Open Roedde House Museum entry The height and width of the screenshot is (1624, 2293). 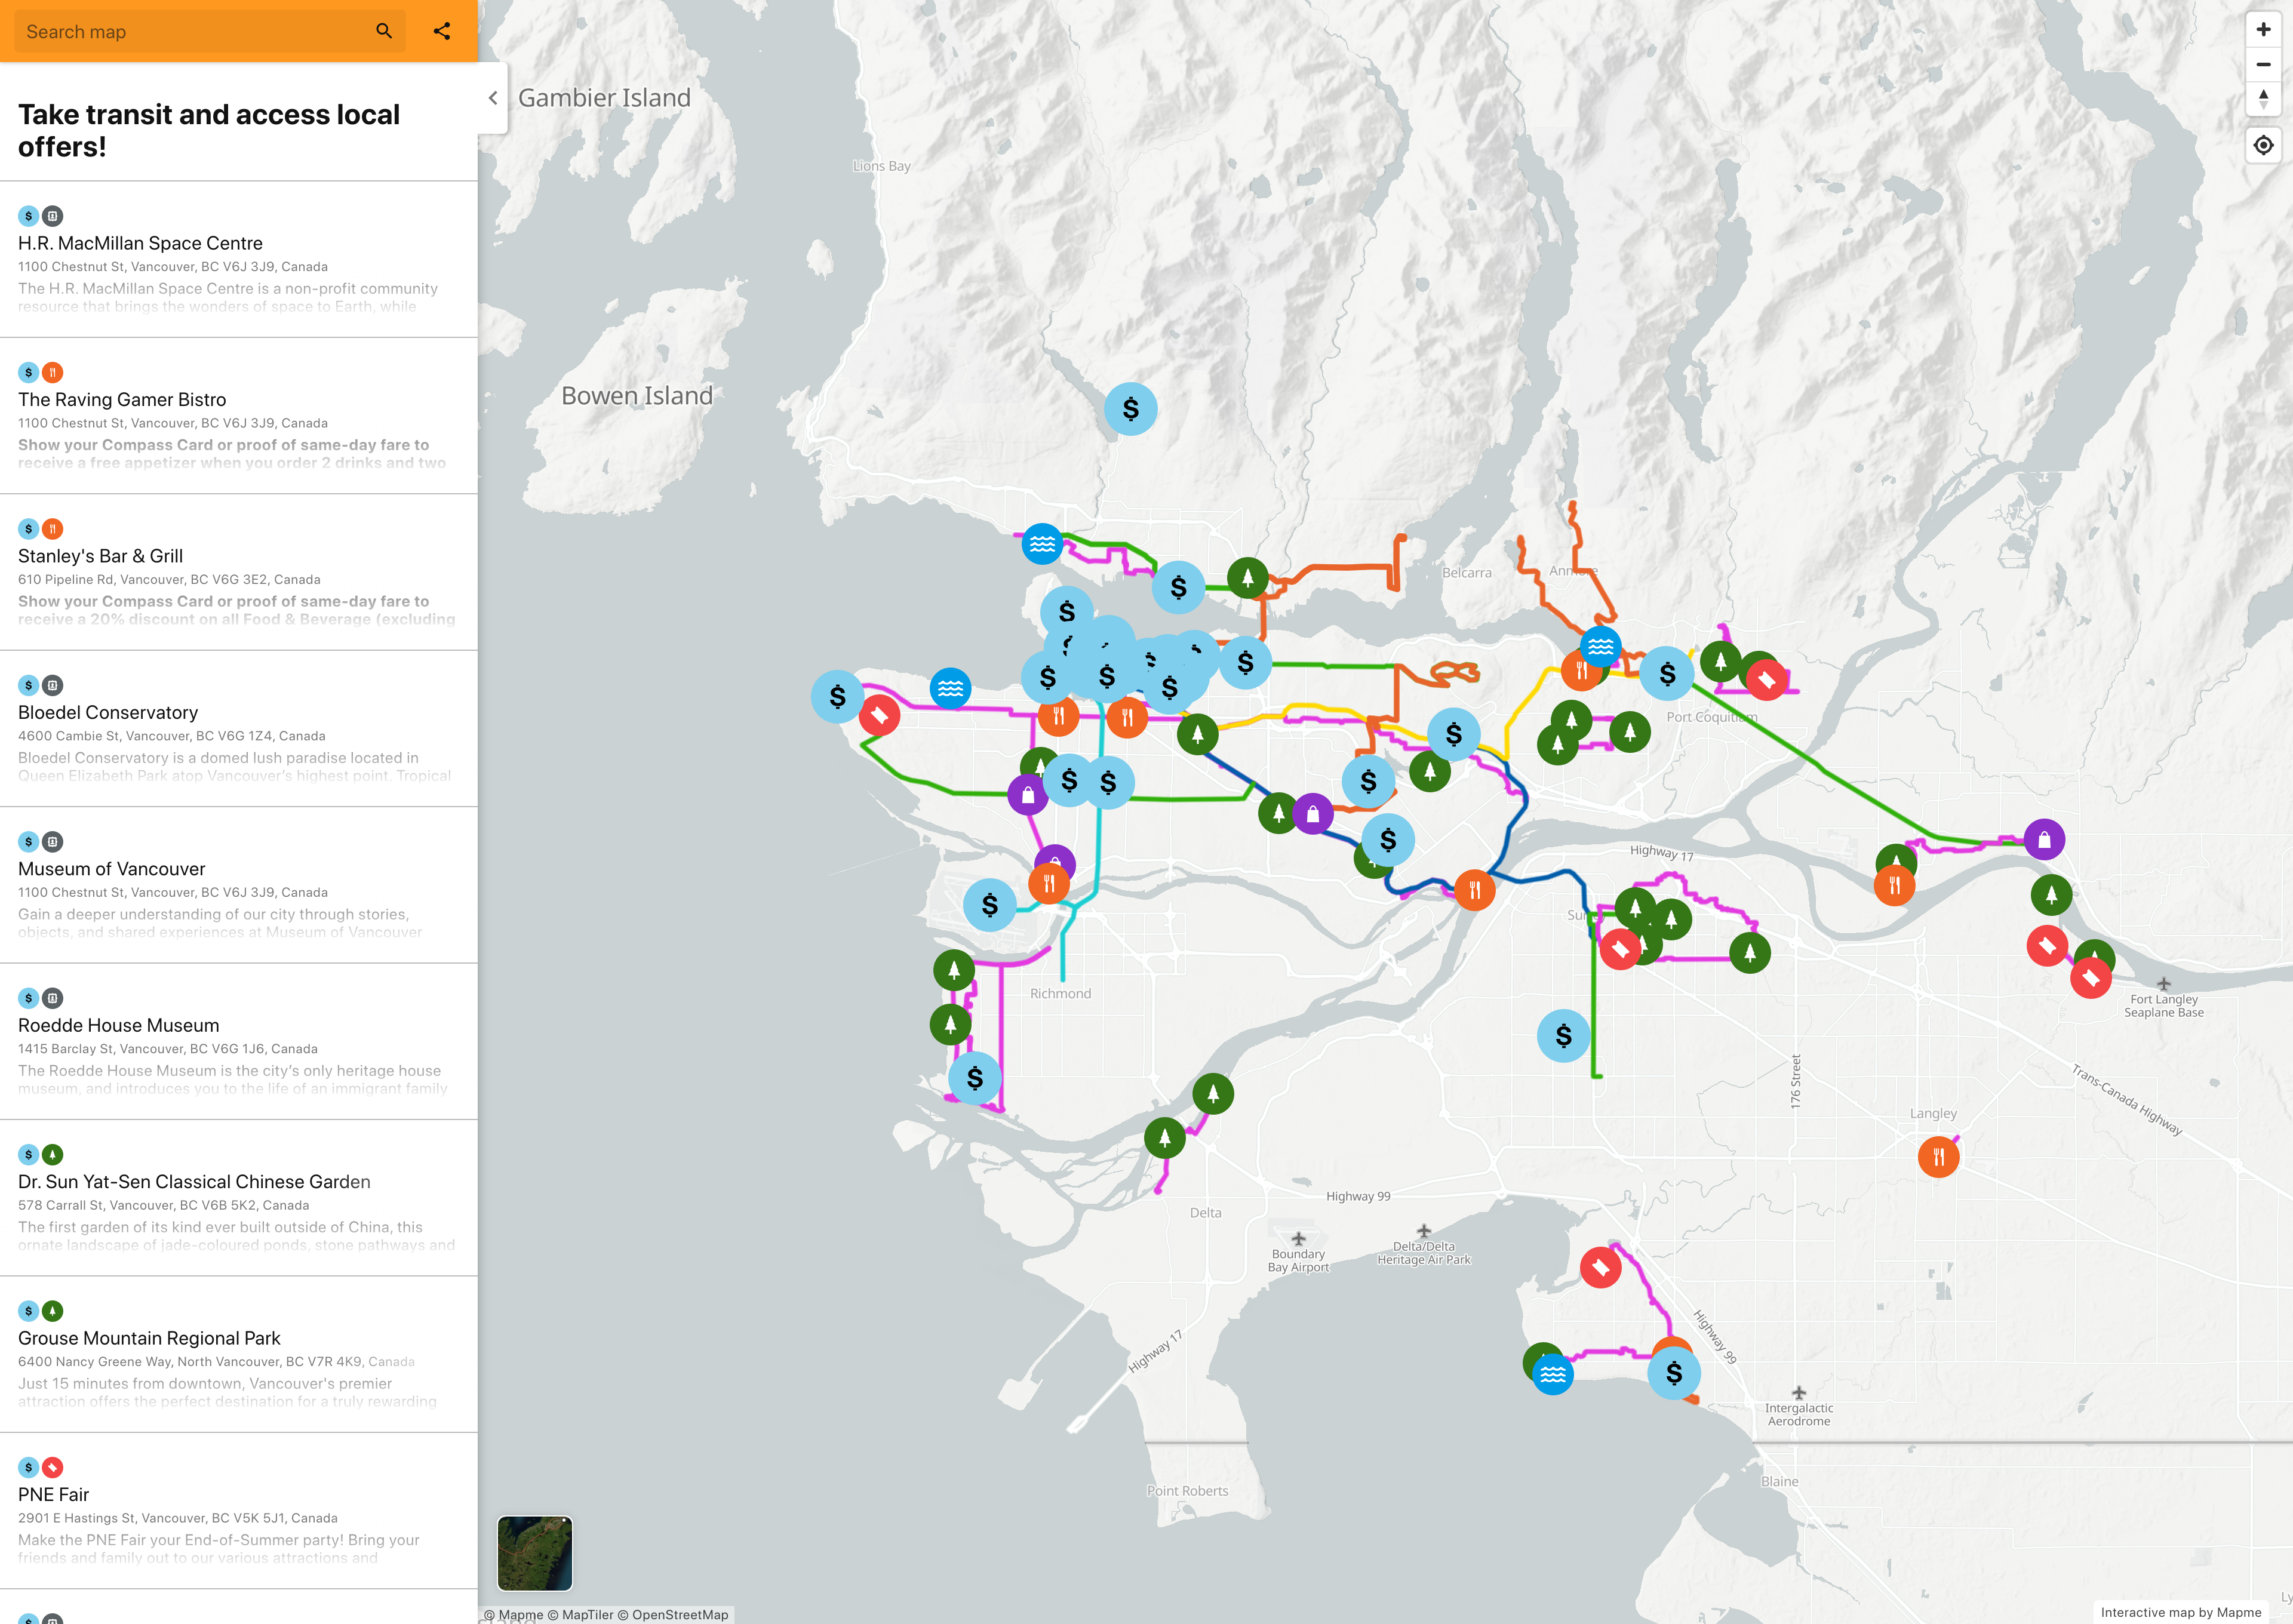point(239,1041)
